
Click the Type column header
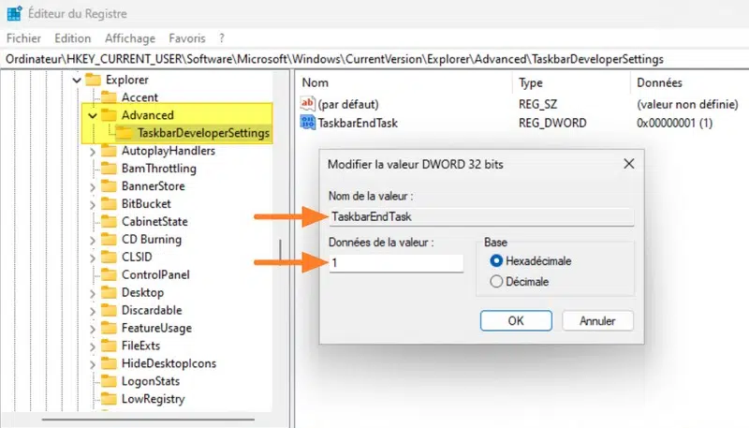(x=530, y=82)
